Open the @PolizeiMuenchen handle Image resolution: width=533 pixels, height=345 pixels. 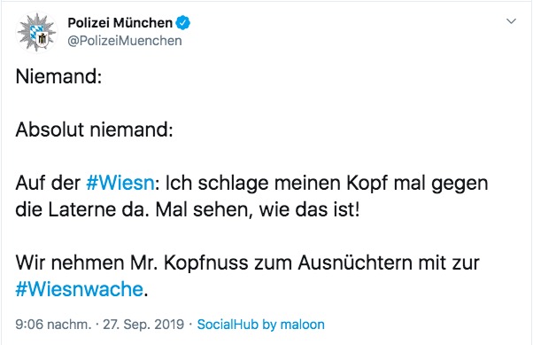pyautogui.click(x=125, y=41)
